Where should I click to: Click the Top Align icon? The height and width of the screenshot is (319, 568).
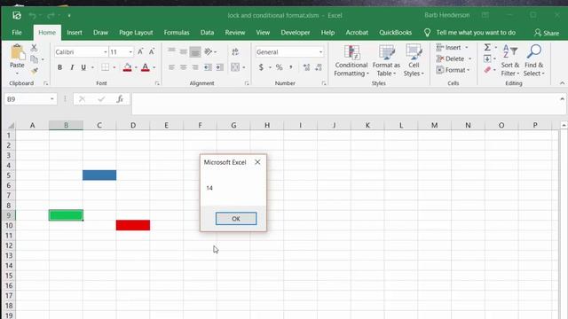(171, 51)
